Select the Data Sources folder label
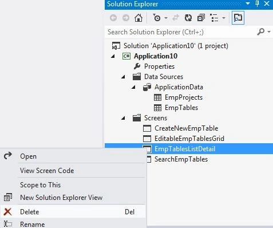Image resolution: width=273 pixels, height=228 pixels. coord(164,77)
